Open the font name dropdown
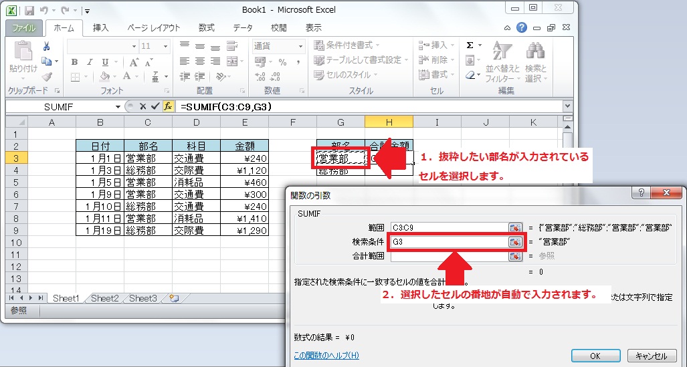The image size is (687, 367). click(x=134, y=46)
